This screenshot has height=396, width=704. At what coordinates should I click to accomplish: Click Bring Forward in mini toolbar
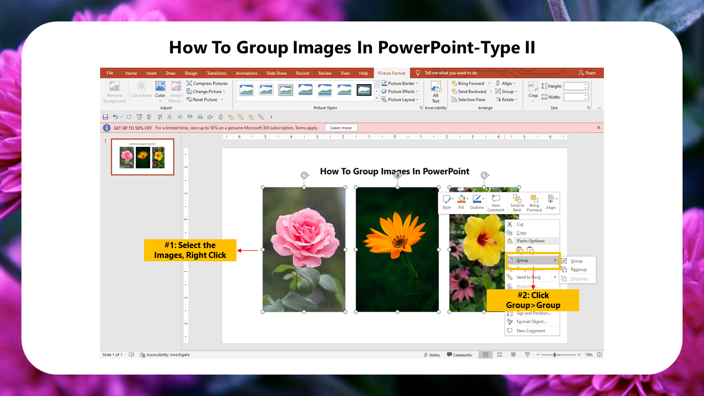pos(534,202)
